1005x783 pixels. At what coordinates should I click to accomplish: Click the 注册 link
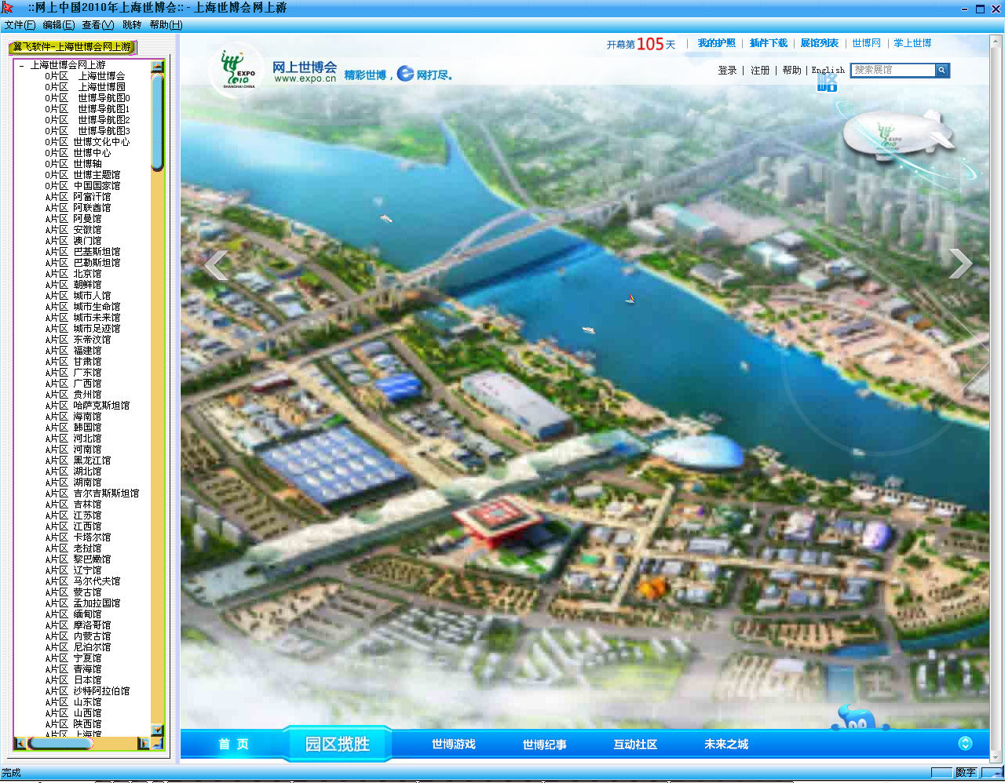point(760,71)
